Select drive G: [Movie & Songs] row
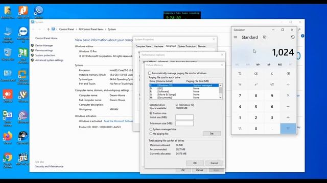The image size is (327, 183). click(184, 95)
